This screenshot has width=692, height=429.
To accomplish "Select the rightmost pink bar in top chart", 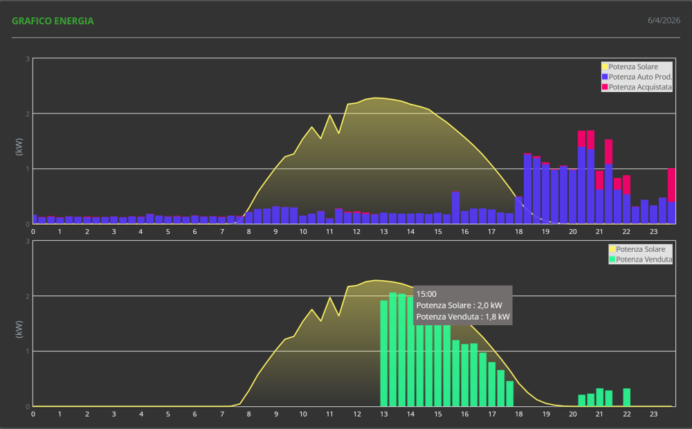I will coord(671,185).
